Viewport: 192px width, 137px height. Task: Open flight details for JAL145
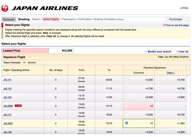(x=7, y=97)
